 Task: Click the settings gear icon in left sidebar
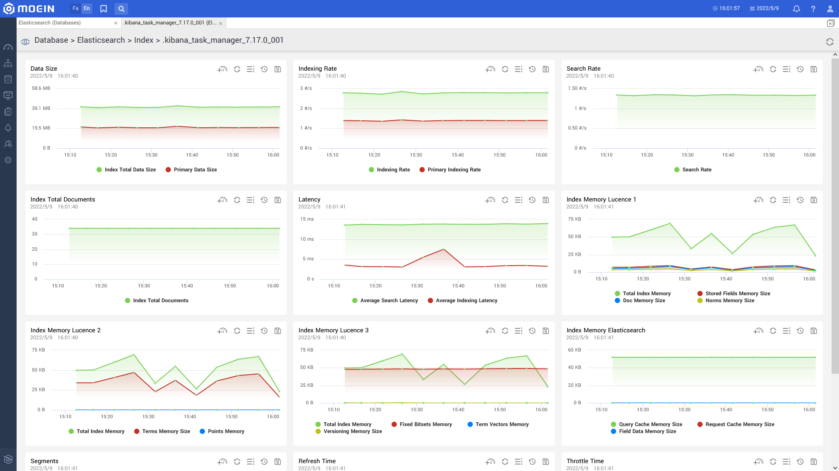(x=7, y=160)
